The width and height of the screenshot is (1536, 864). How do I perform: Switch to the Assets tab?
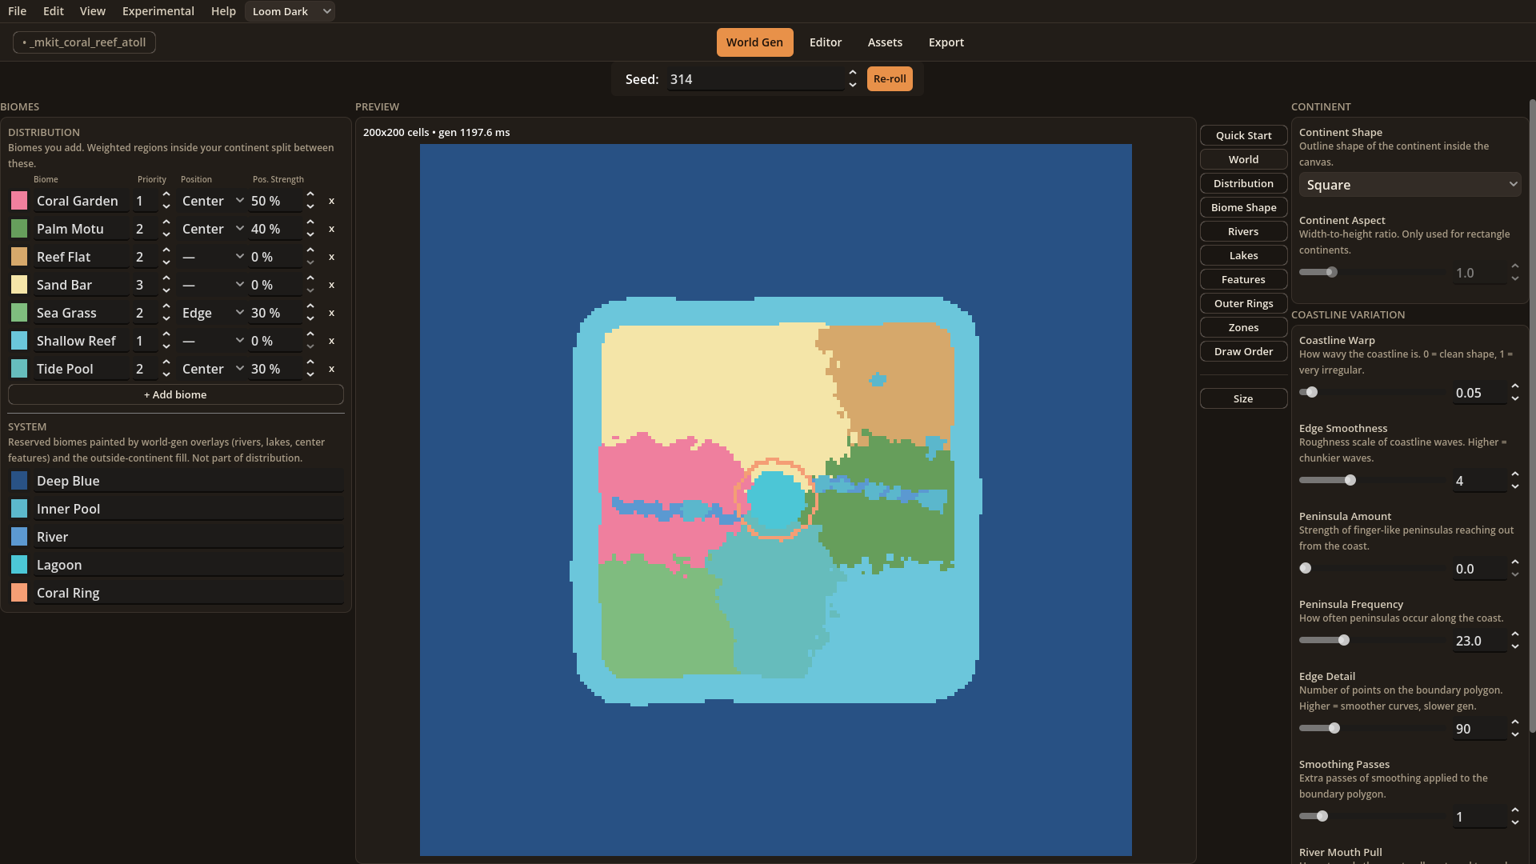(885, 42)
